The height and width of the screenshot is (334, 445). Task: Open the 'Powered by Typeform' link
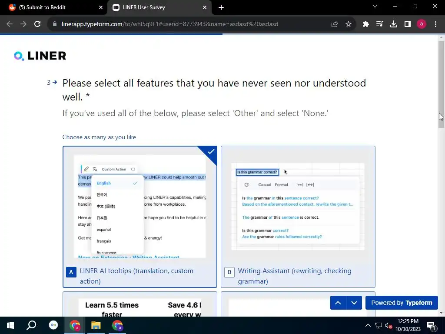tap(402, 303)
